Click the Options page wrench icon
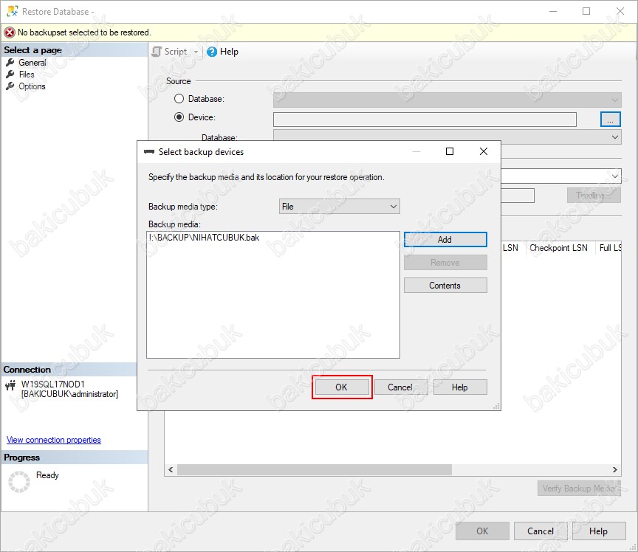Image resolution: width=638 pixels, height=552 pixels. coord(10,86)
